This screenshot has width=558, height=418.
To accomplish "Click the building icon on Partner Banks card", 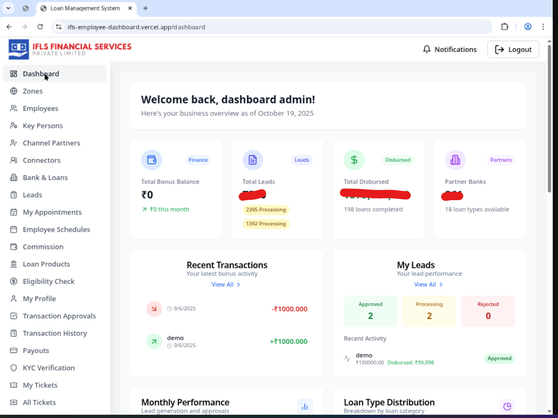I will [455, 160].
